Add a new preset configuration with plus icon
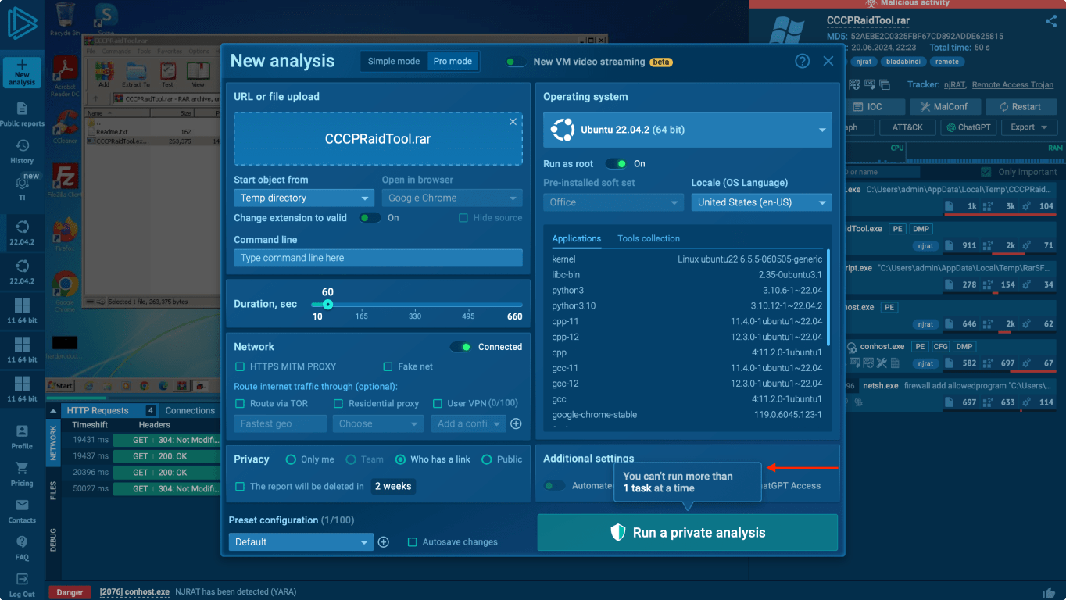1066x600 pixels. 384,542
